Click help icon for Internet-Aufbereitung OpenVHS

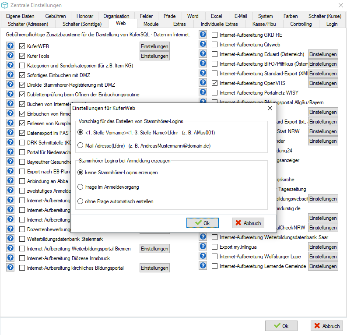click(x=203, y=83)
